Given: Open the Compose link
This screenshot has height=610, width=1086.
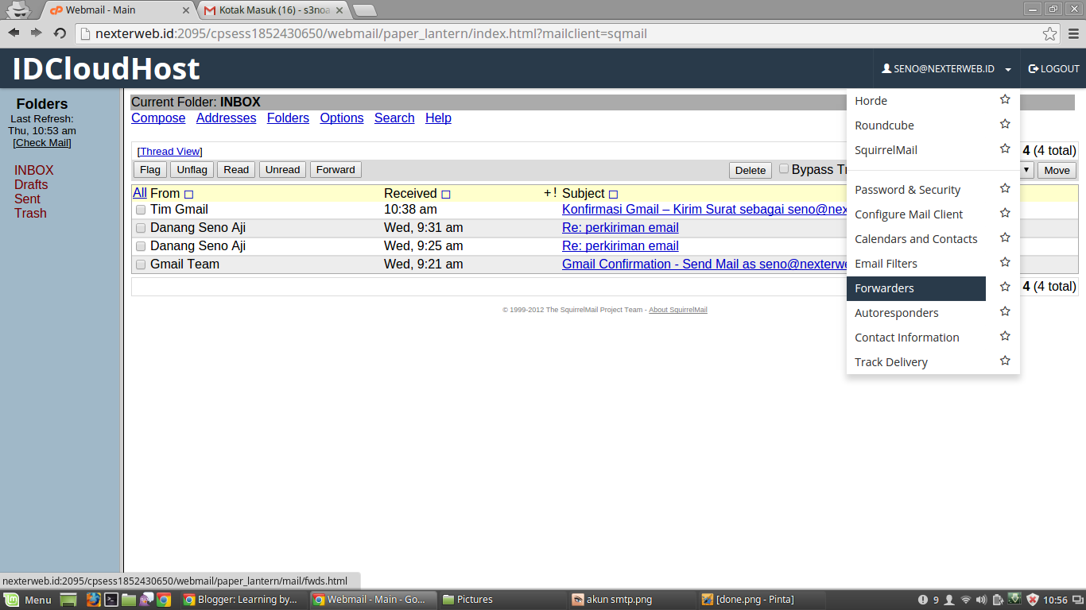Looking at the screenshot, I should point(157,118).
